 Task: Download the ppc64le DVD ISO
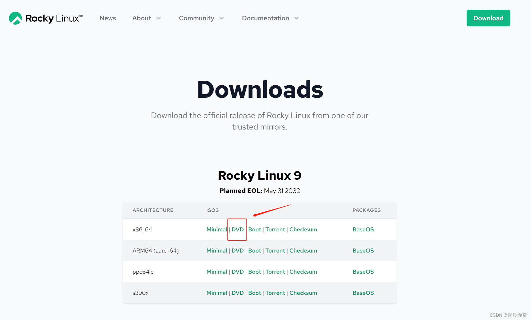pyautogui.click(x=238, y=272)
